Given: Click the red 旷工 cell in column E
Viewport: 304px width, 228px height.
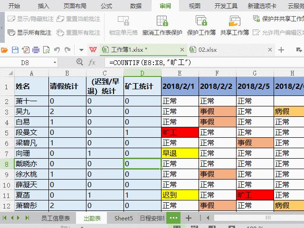Looking at the screenshot, I should coord(180,133).
